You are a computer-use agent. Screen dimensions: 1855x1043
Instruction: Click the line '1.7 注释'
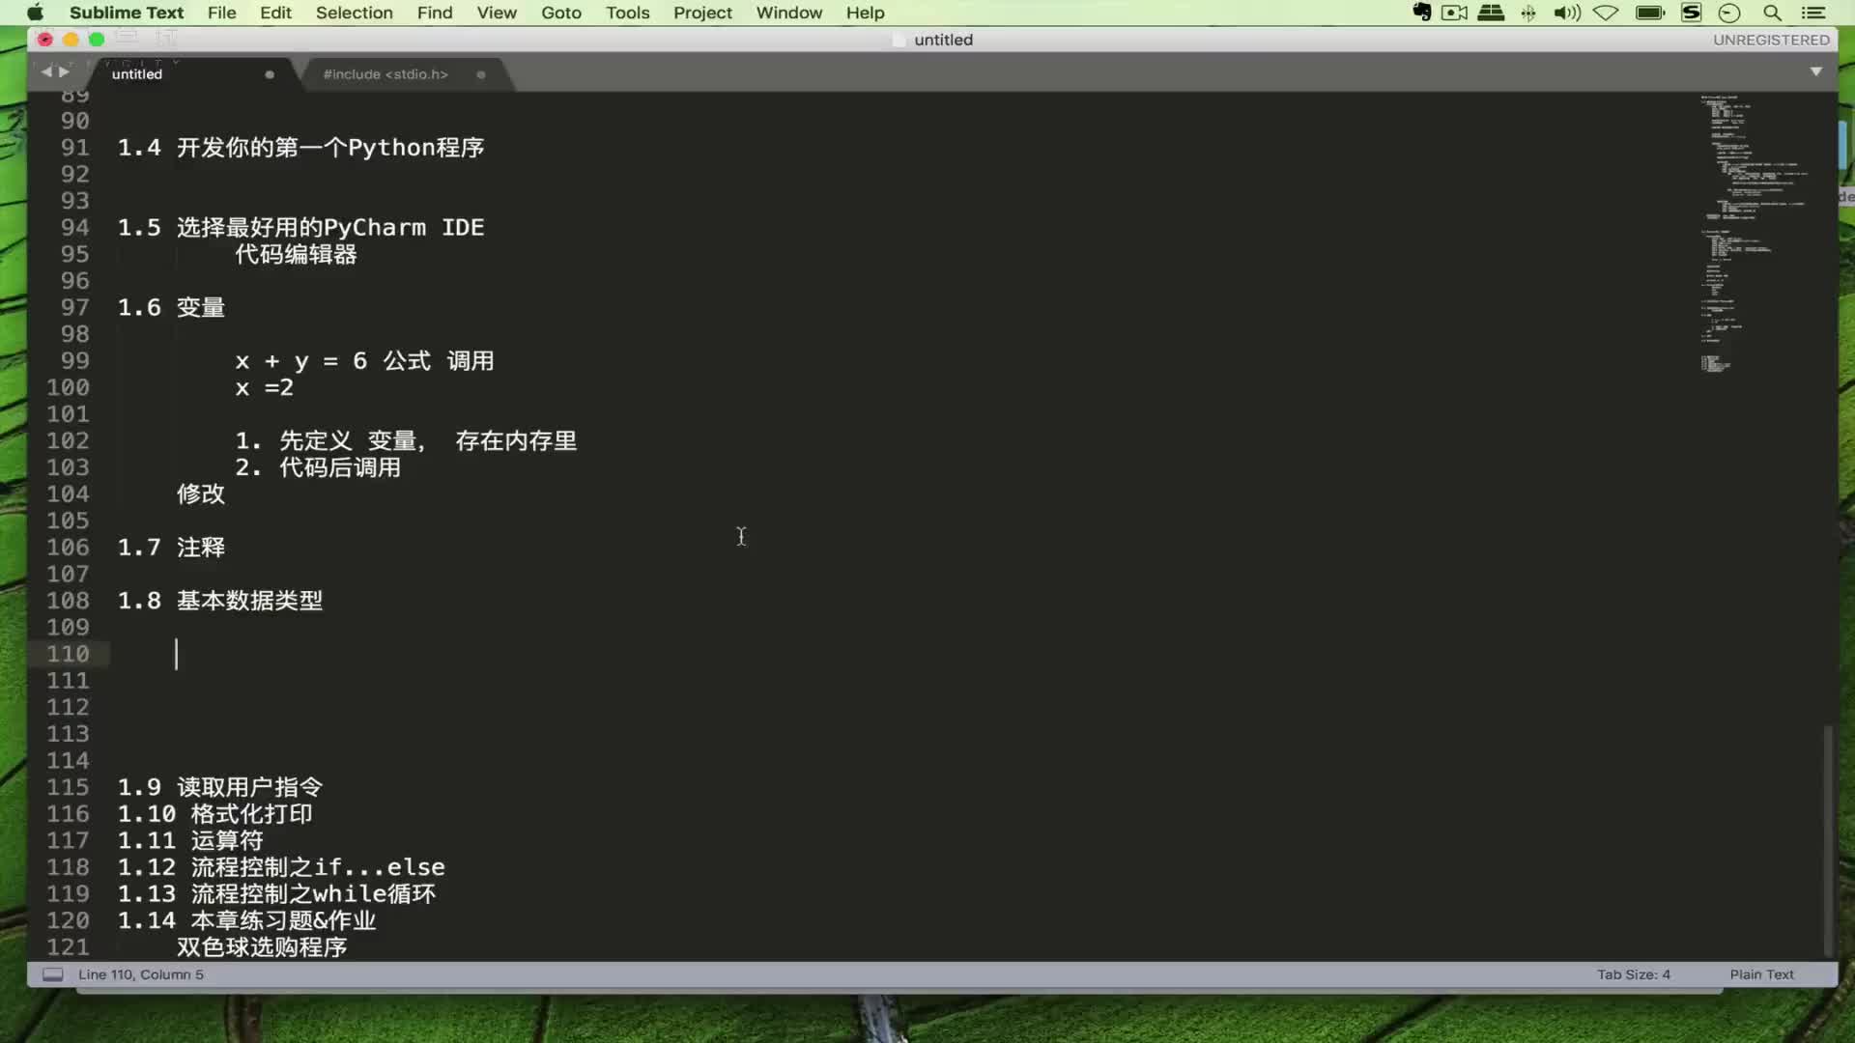(x=171, y=548)
